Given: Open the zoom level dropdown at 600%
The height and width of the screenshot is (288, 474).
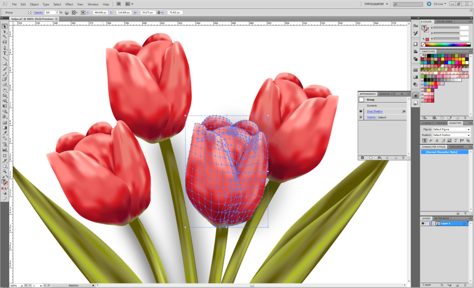Looking at the screenshot, I should 21,286.
